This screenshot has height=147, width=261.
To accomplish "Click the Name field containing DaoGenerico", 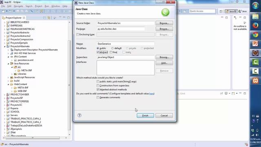I will [126, 44].
